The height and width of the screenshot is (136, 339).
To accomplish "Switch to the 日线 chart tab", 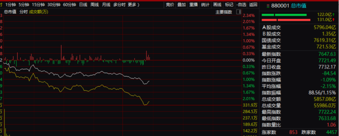I will click(83, 5).
